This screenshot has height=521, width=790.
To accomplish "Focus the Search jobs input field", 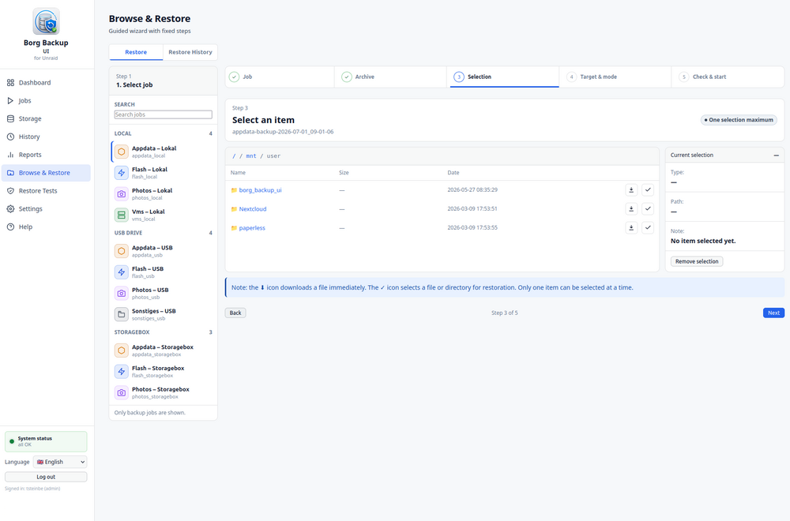I will (164, 114).
